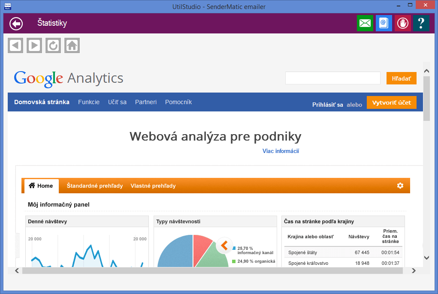Click the 00:01:54 time value
Screen dimensions: 438x294
pyautogui.click(x=390, y=252)
